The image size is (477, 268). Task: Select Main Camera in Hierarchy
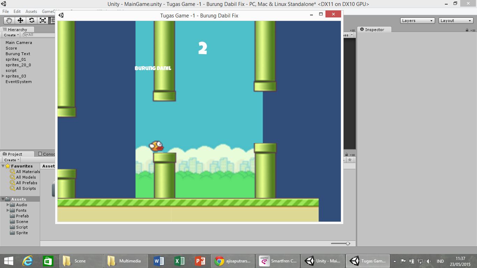tap(19, 43)
